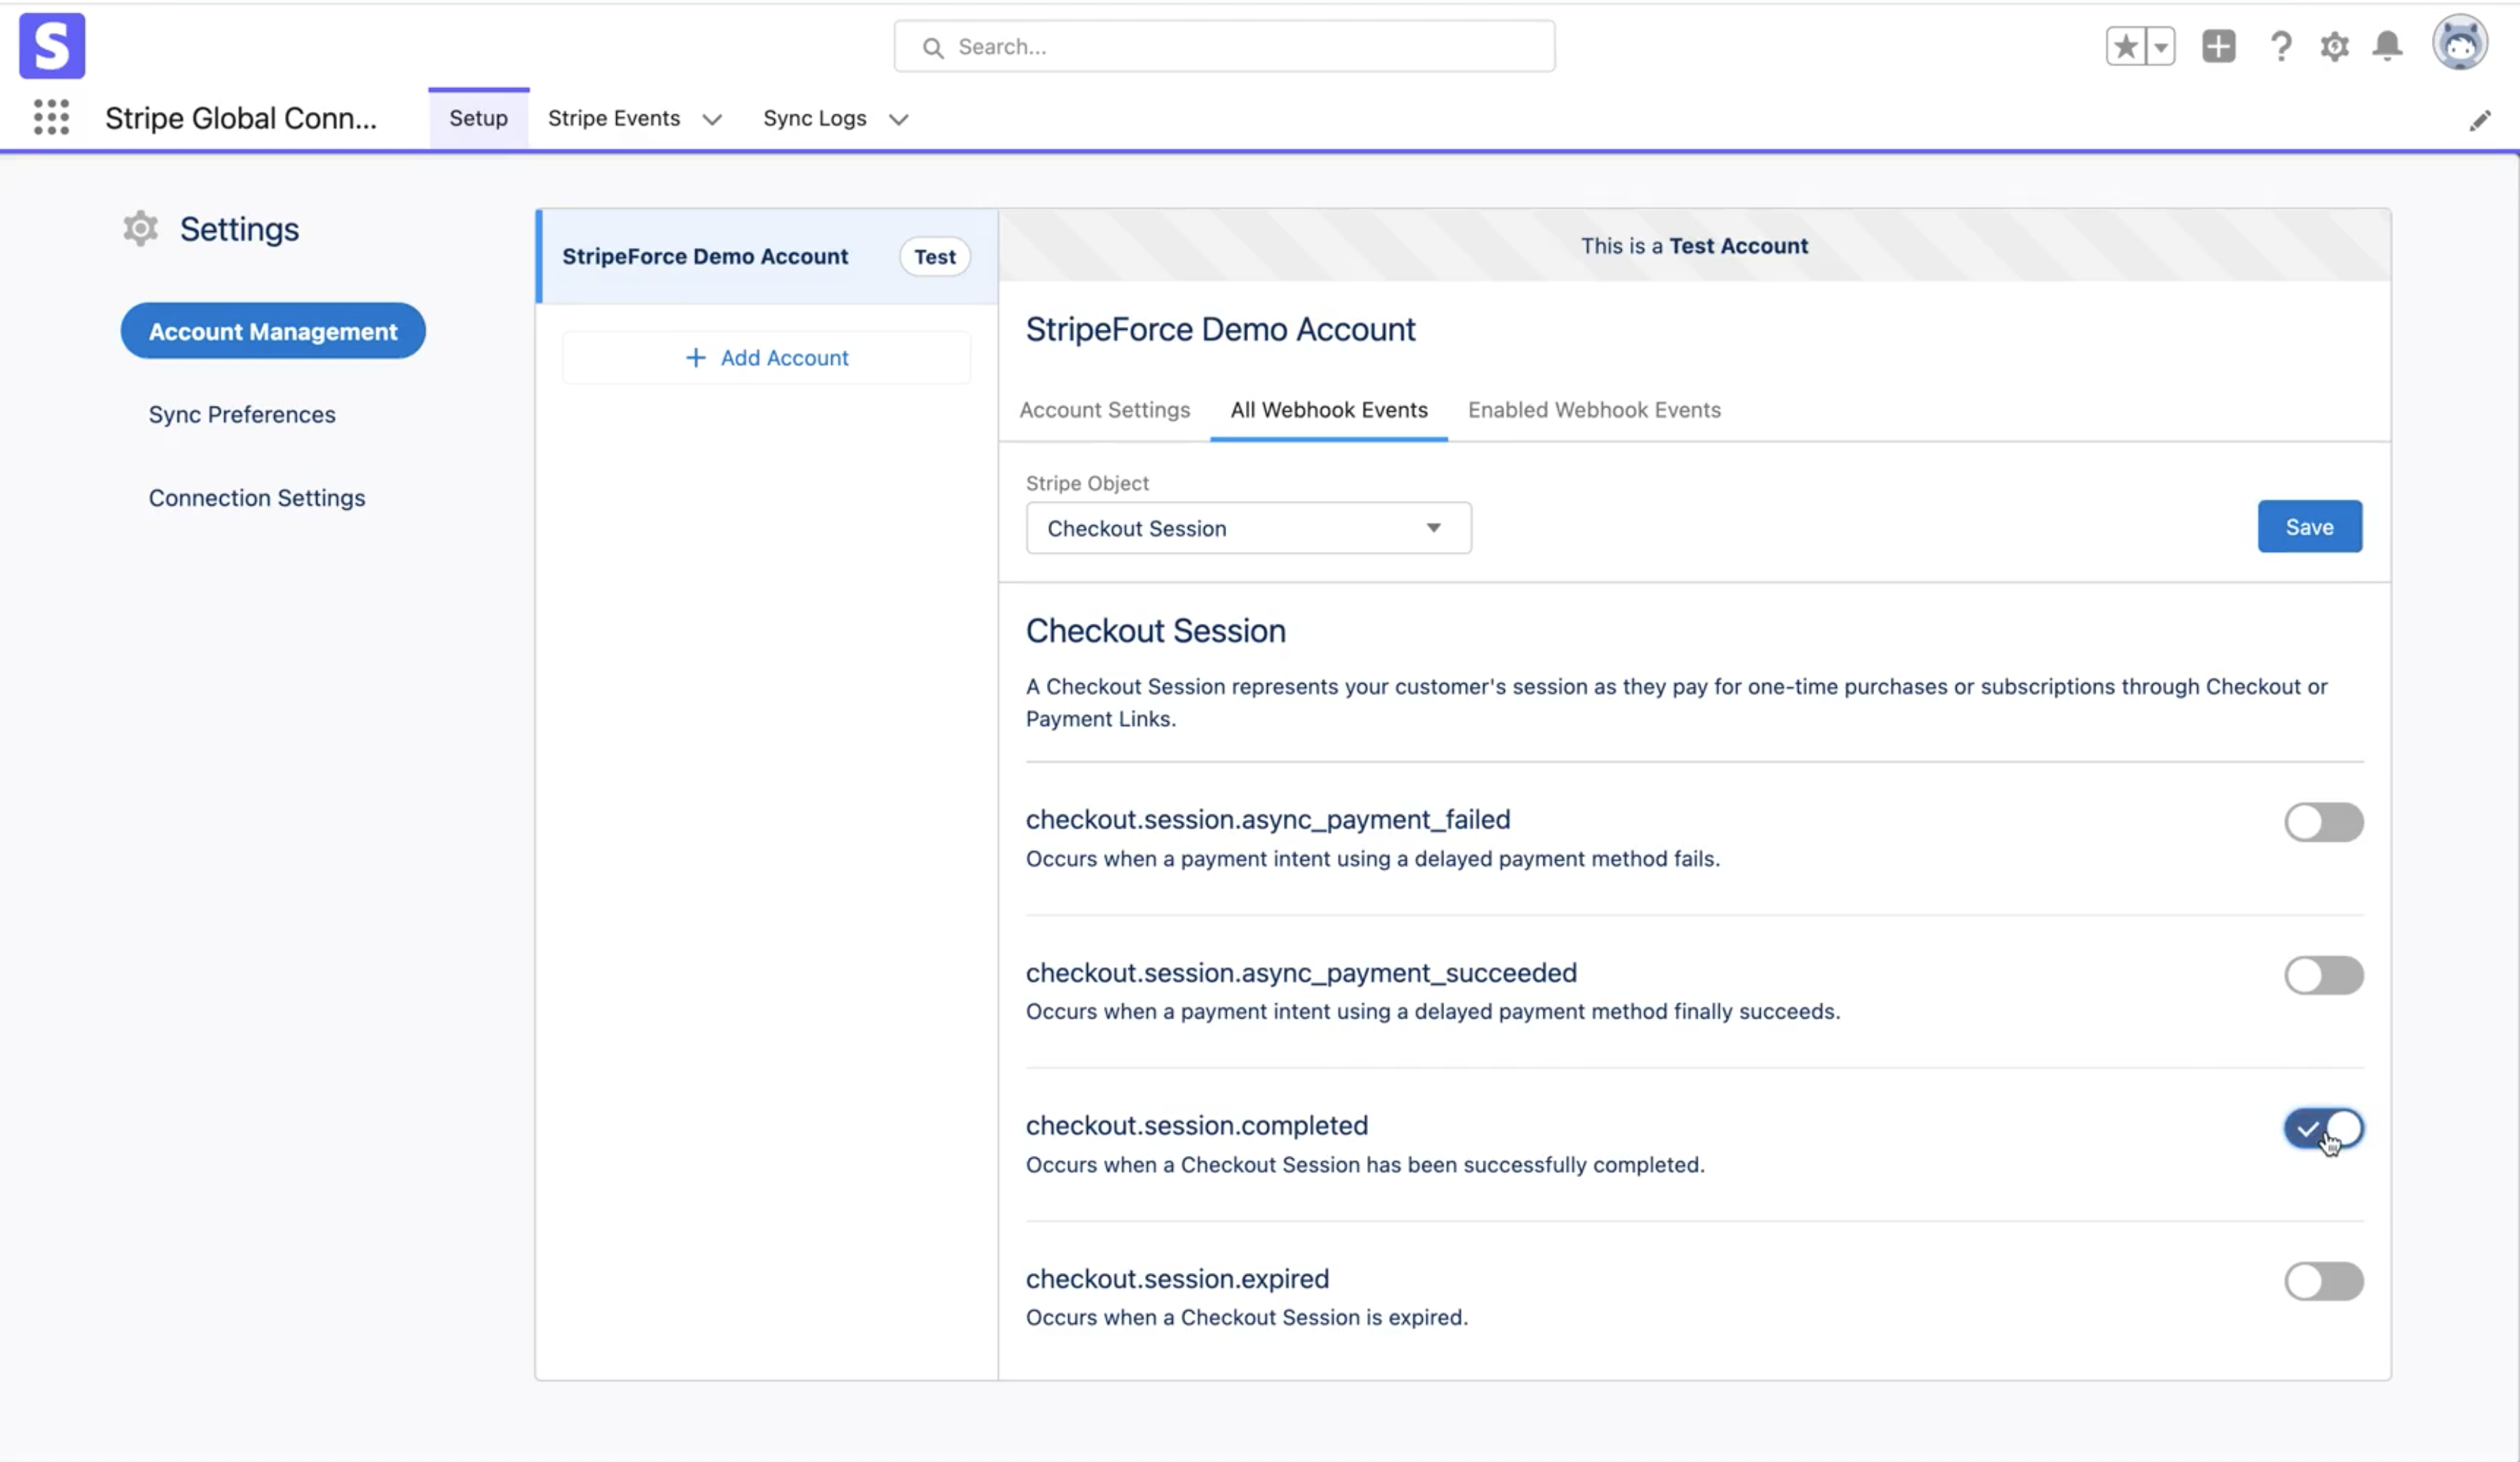Open the setup gear icon in header

(2334, 46)
